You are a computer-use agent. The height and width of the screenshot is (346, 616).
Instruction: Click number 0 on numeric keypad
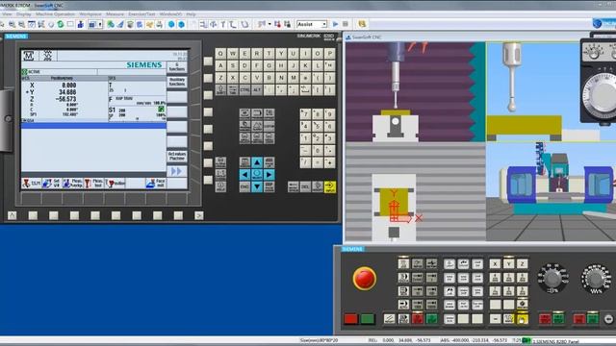coord(318,151)
